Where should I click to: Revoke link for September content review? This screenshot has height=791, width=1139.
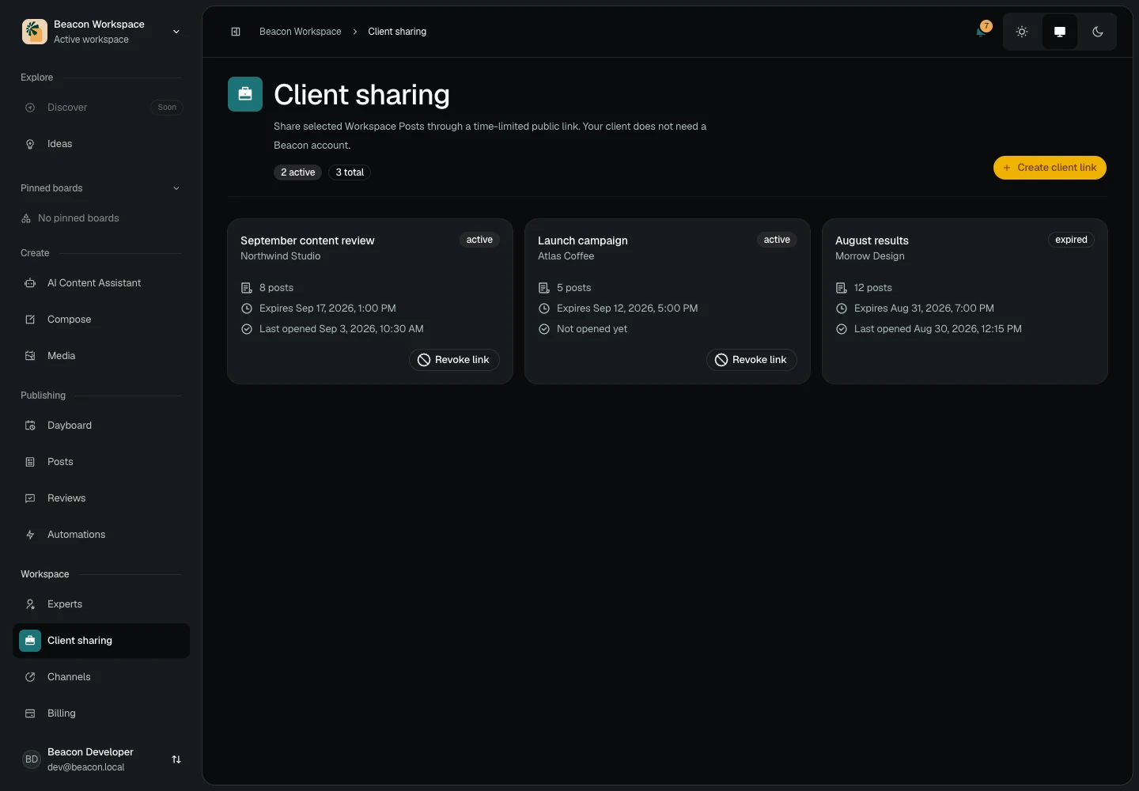pos(454,360)
